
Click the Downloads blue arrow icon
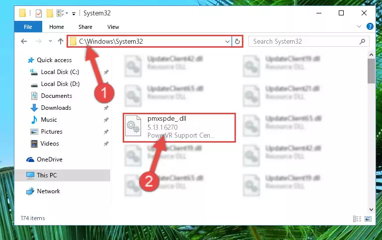(34, 108)
